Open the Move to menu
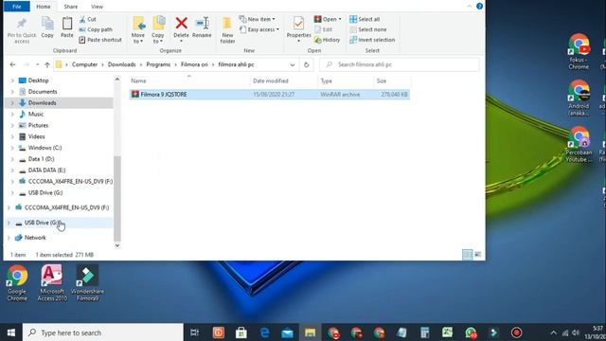The height and width of the screenshot is (341, 606). click(x=138, y=29)
